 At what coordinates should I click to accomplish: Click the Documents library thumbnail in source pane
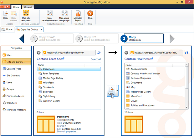coord(46,124)
